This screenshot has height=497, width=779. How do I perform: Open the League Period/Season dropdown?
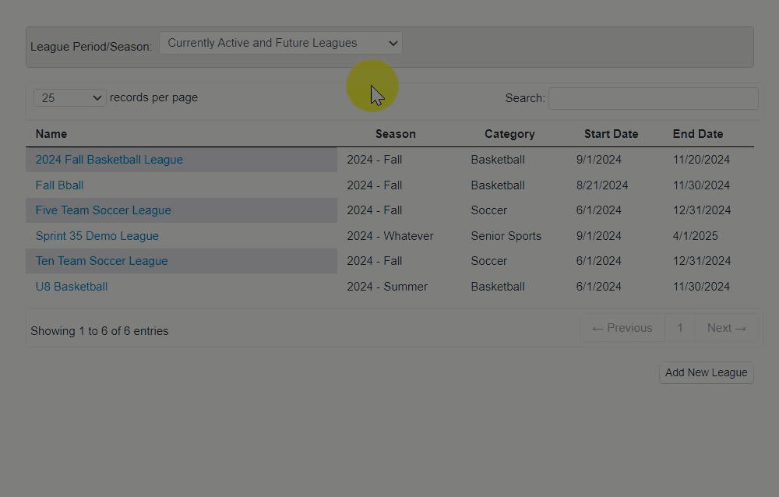tap(280, 44)
